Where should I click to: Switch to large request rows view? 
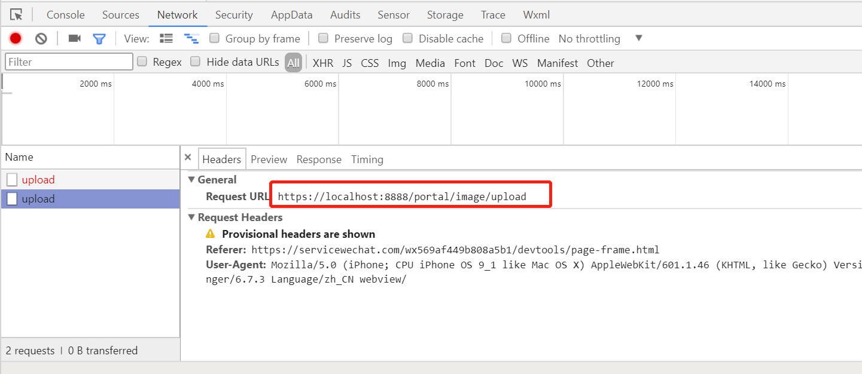(166, 39)
